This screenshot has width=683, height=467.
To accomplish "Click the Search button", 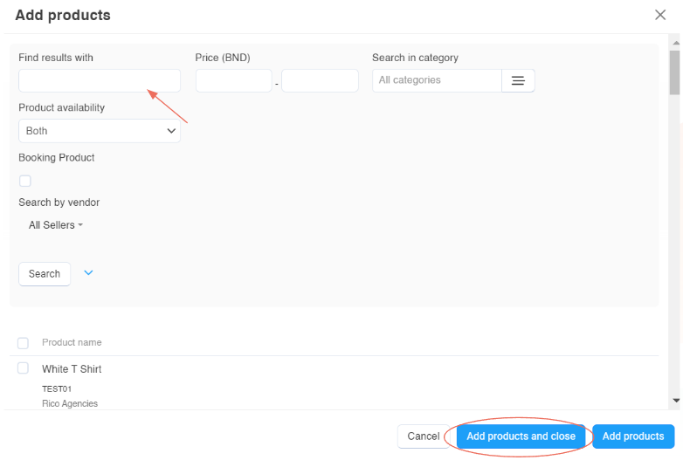I will [45, 274].
